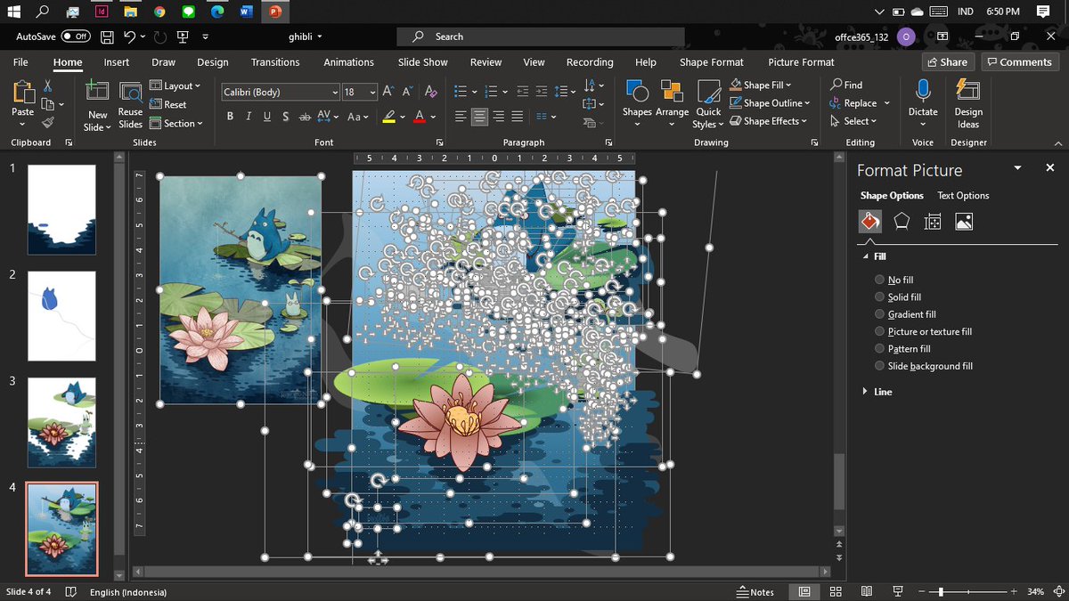
Task: Click the Cut scissors icon
Action: (x=48, y=86)
